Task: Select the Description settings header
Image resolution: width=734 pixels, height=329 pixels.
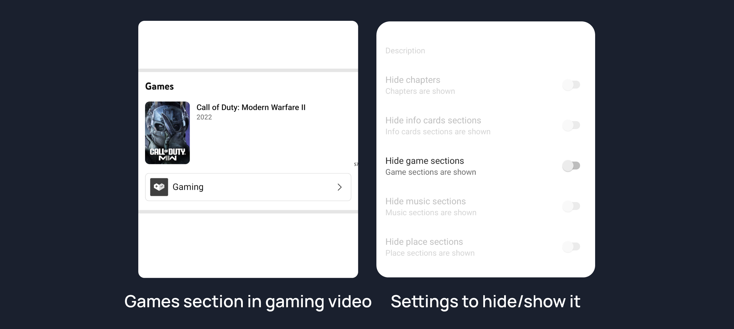Action: 405,51
